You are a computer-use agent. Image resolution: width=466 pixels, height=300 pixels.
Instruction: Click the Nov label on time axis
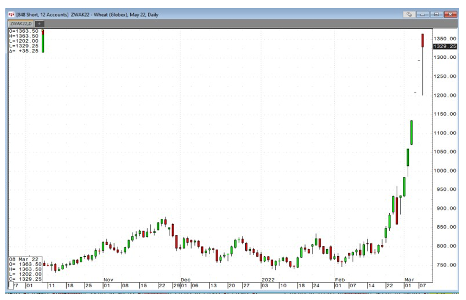coord(108,279)
